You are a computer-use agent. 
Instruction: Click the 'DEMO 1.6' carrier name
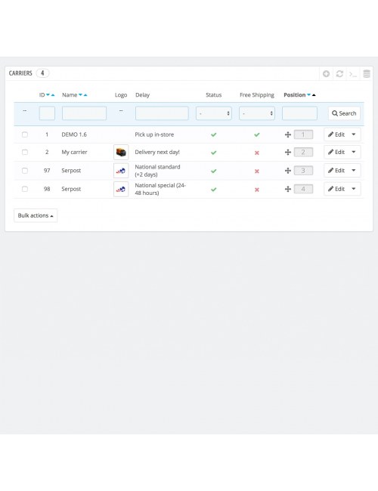74,134
